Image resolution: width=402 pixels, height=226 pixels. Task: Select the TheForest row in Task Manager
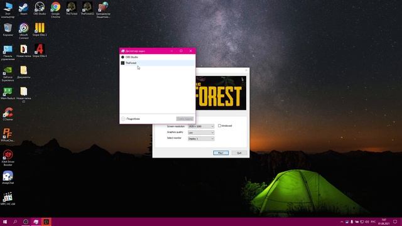pyautogui.click(x=157, y=63)
